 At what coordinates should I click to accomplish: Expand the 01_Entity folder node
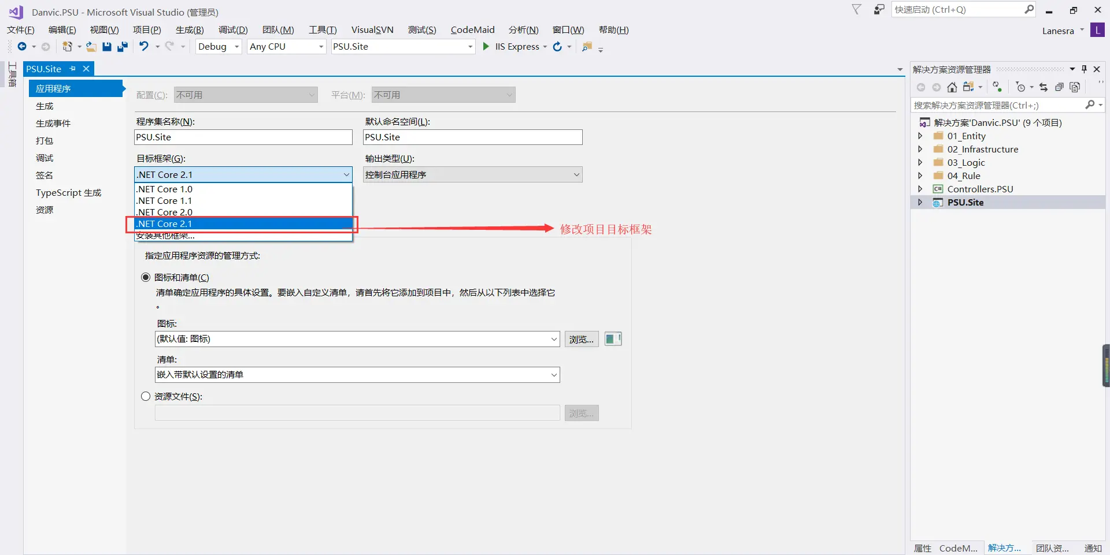tap(920, 136)
